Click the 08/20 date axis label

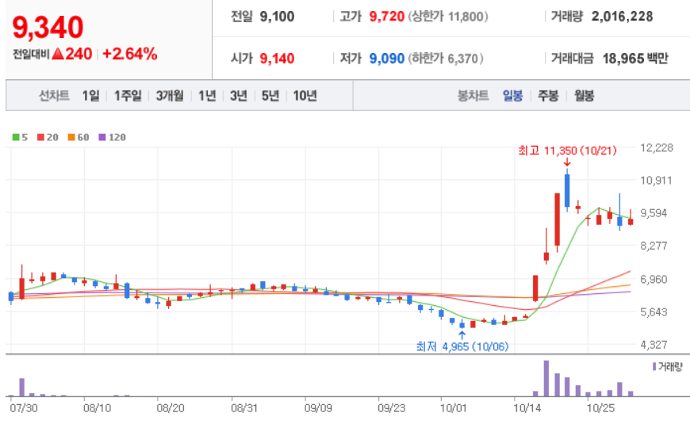(171, 408)
